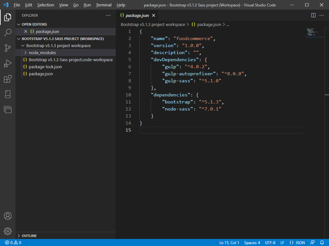Viewport: 329px width, 246px height.
Task: Open the Search view in activity bar
Action: click(x=8, y=33)
